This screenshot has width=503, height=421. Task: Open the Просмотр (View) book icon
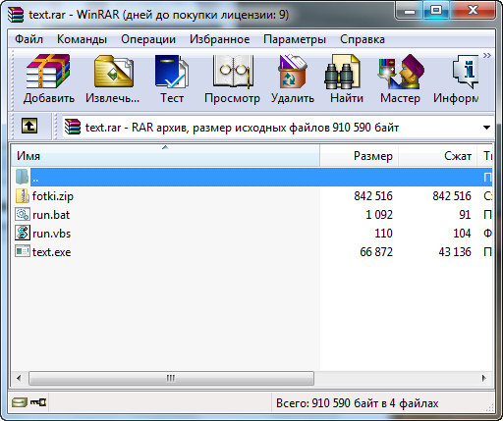pyautogui.click(x=233, y=72)
